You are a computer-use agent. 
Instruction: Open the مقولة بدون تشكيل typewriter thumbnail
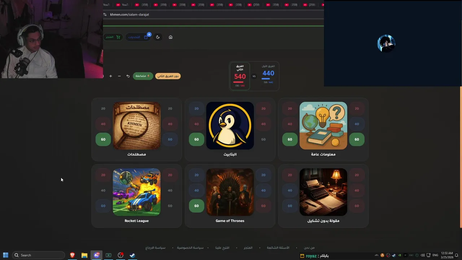pos(323,192)
